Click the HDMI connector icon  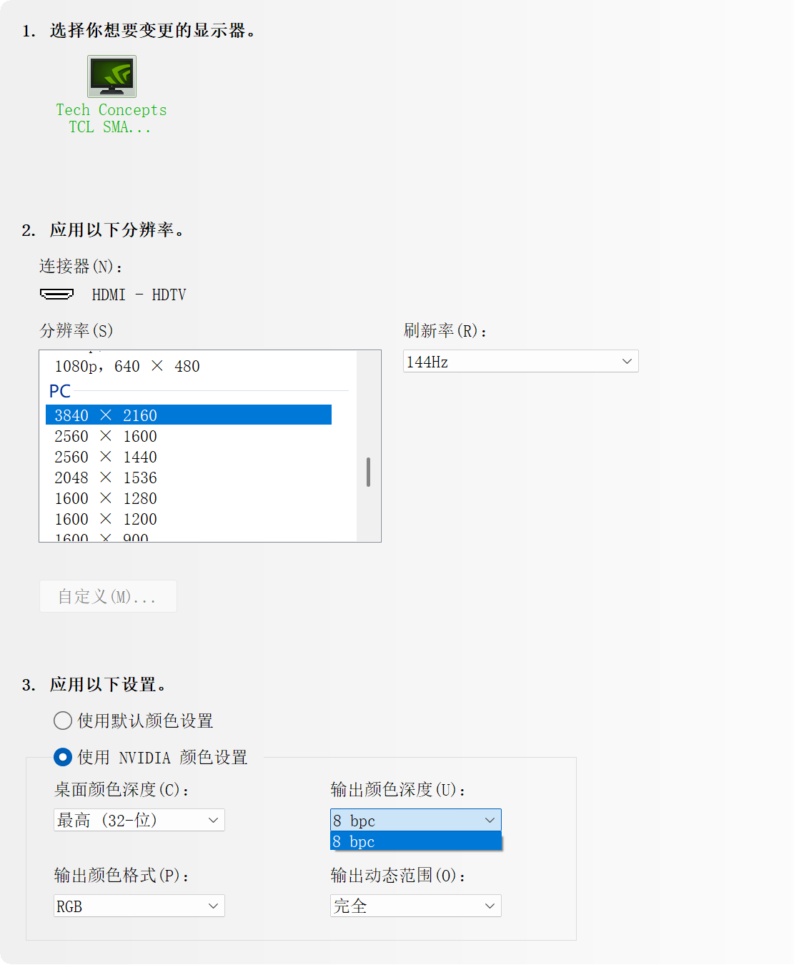58,294
